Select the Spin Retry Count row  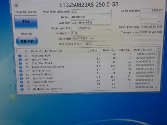click(x=87, y=77)
